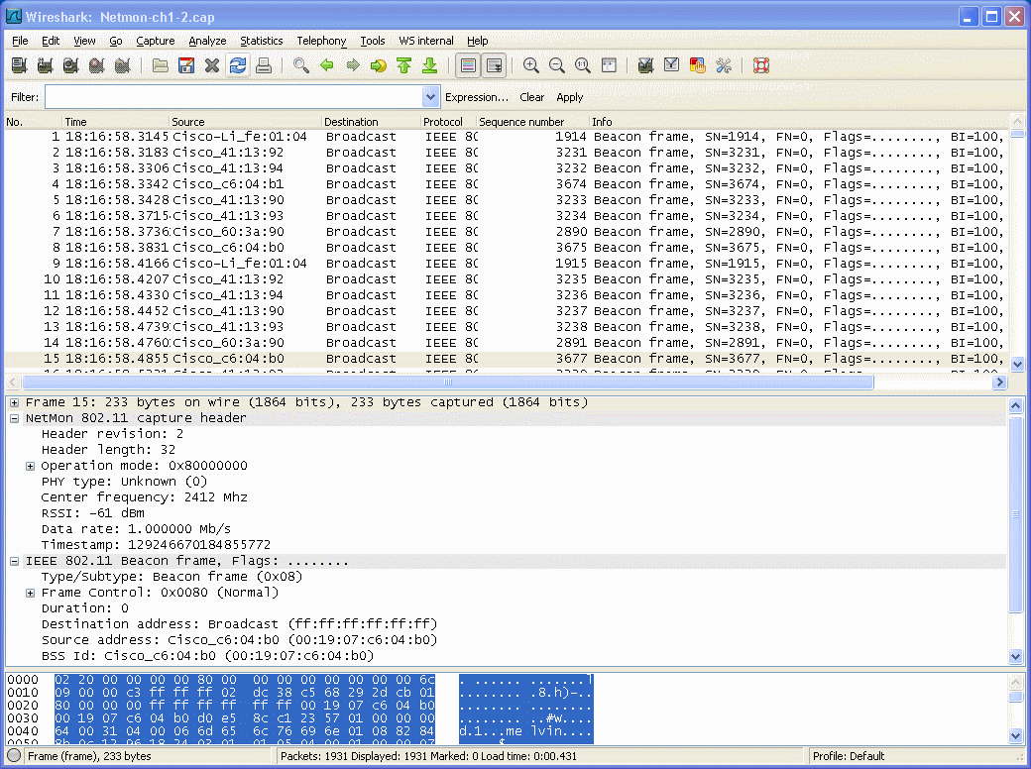Reload this capture file icon

coord(238,65)
